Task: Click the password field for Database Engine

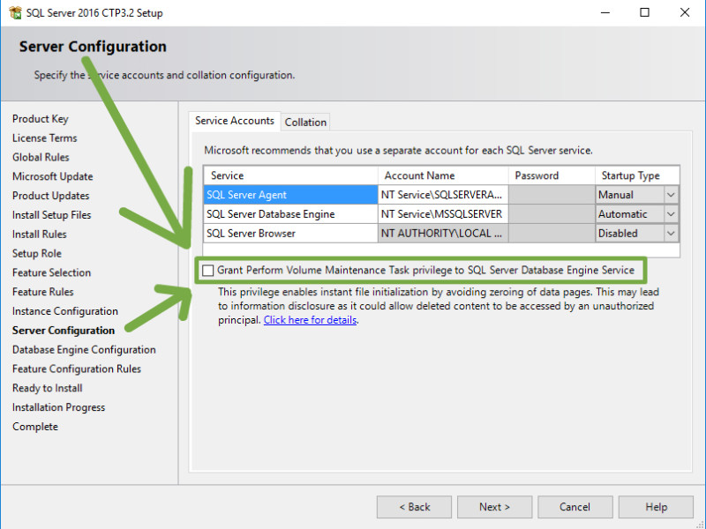Action: tap(552, 214)
